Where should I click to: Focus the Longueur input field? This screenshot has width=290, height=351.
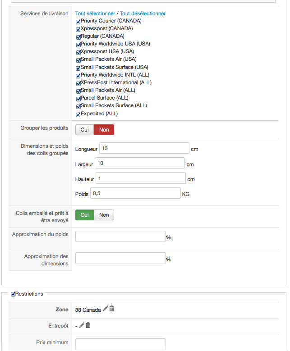(144, 148)
